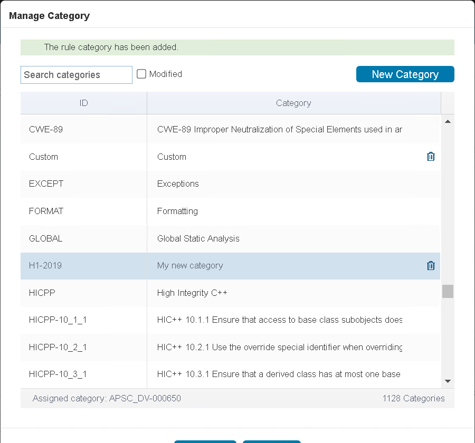Click the scrollbar down arrow
The width and height of the screenshot is (475, 443).
tap(448, 381)
